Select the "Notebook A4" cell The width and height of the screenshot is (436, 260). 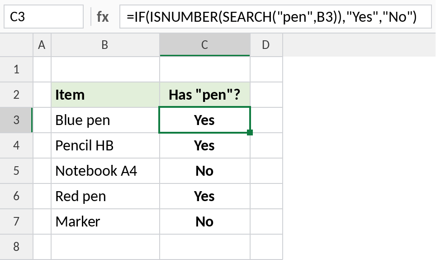[105, 171]
